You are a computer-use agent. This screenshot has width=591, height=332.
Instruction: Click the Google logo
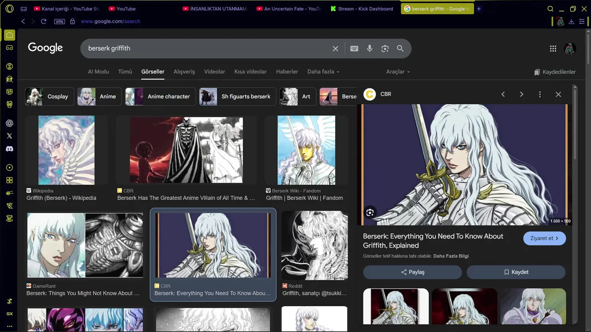(x=45, y=48)
